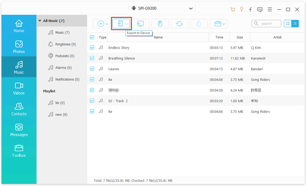308x187 pixels.
Task: Click the ringtone bell toolbar icon
Action: pyautogui.click(x=199, y=24)
